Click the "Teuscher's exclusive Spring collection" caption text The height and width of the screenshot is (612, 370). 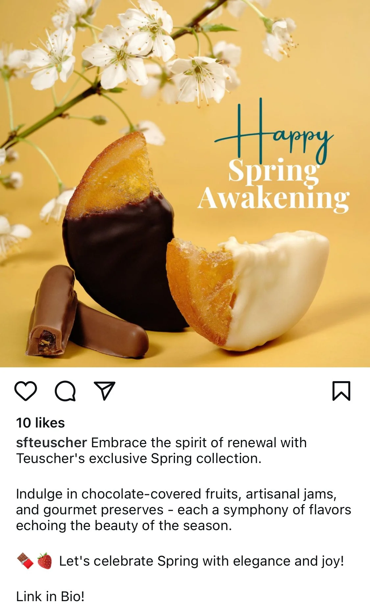pos(139,458)
